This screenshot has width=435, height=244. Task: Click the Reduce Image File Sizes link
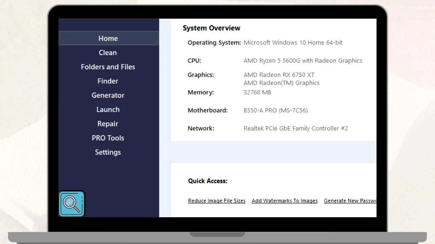[x=216, y=201]
